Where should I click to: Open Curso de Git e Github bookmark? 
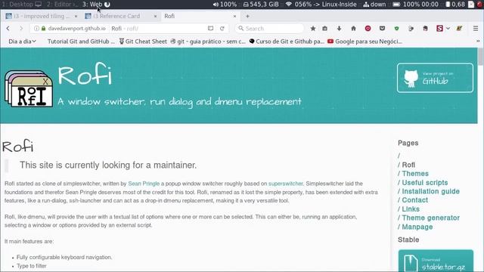[x=287, y=42]
